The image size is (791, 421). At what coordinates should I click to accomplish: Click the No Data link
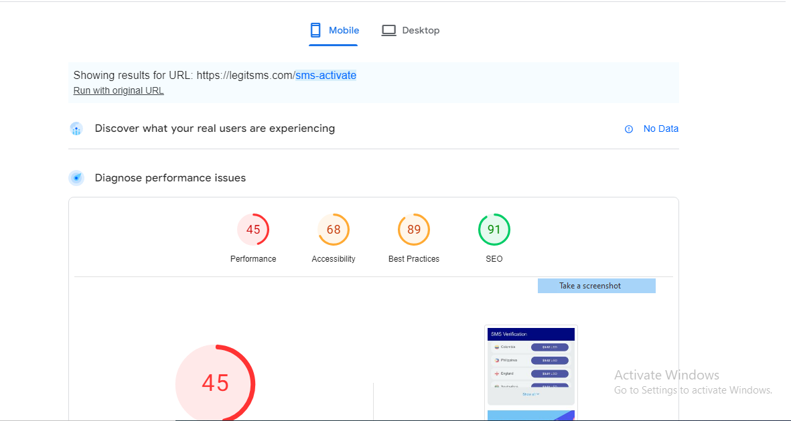[661, 129]
